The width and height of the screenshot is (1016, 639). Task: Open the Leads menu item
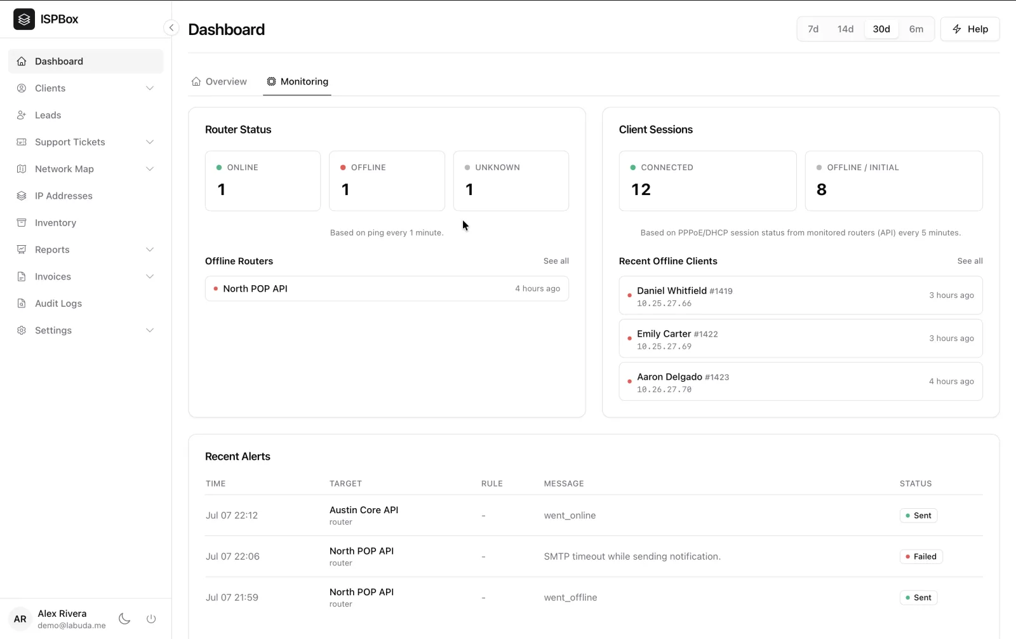[86, 115]
